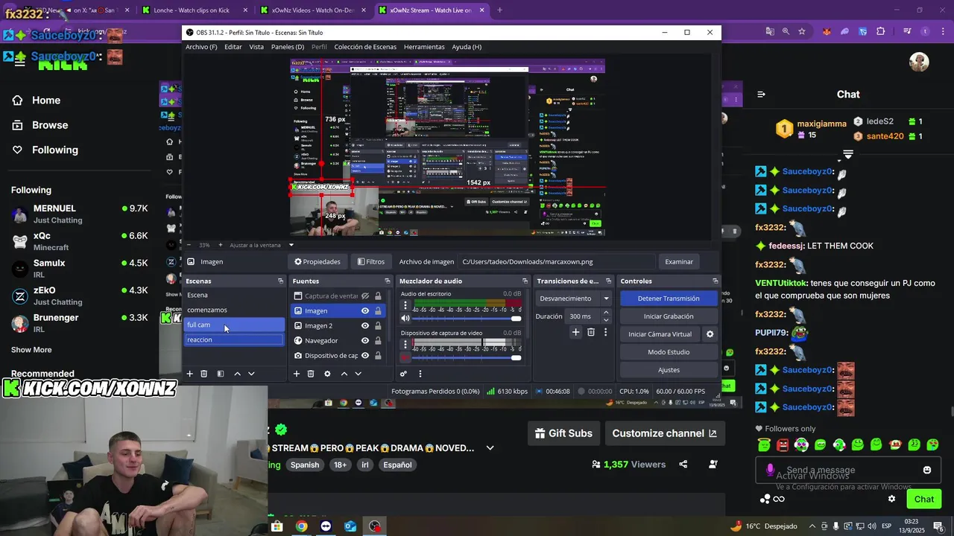Viewport: 954px width, 536px height.
Task: Undock the Escenas panel
Action: coord(280,281)
